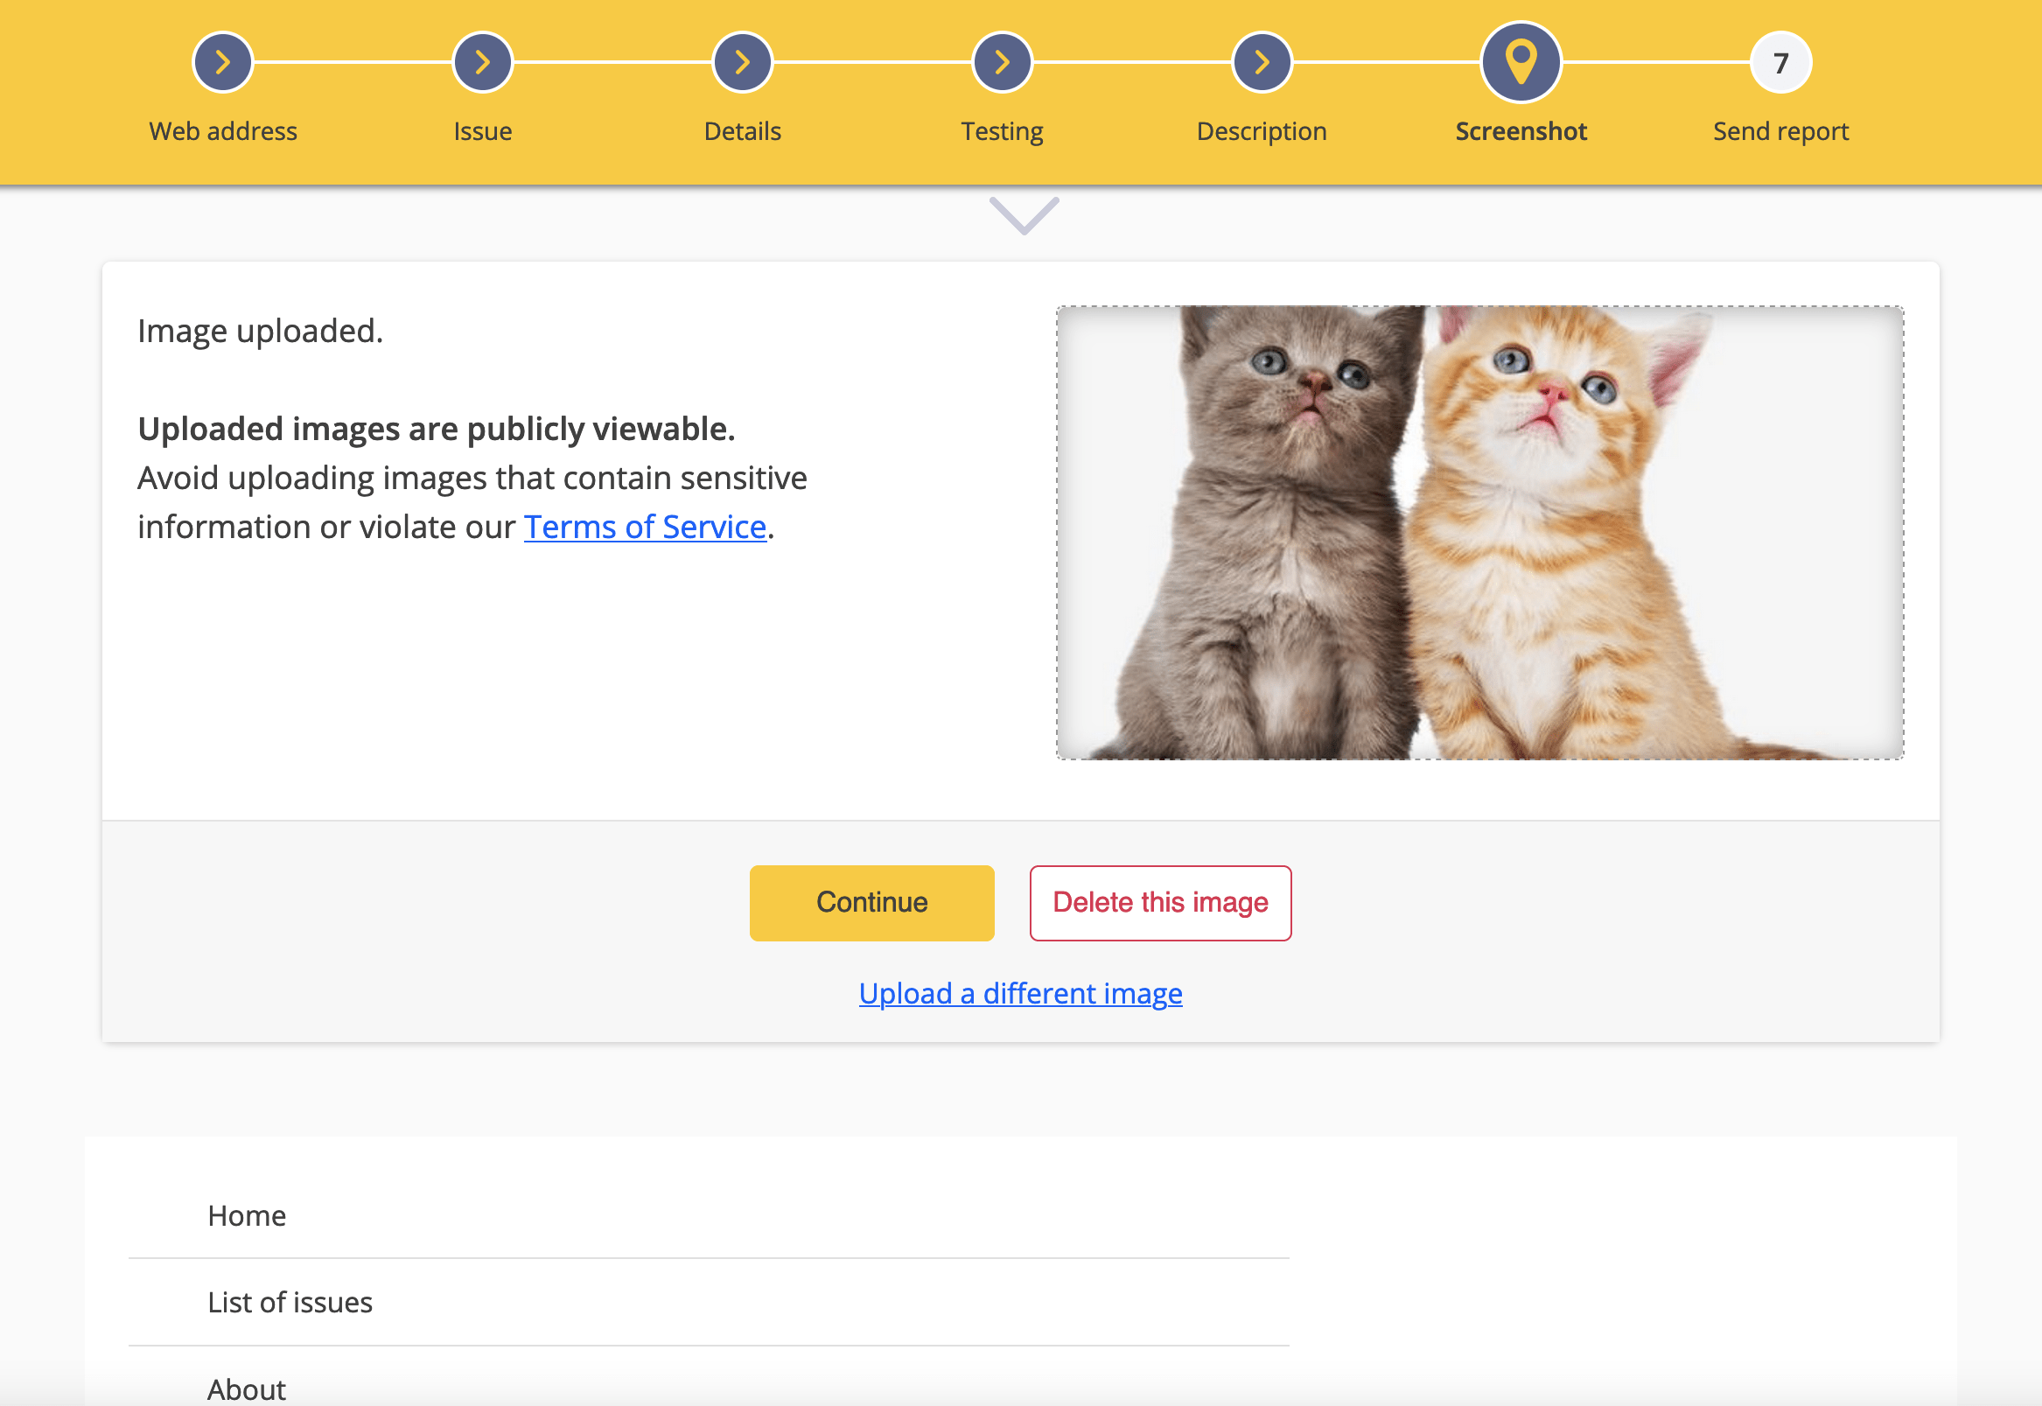
Task: Click the Continue button
Action: pos(872,902)
